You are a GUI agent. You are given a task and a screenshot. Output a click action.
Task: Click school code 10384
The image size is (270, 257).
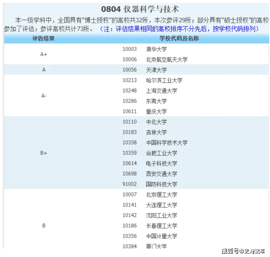[x=130, y=246]
